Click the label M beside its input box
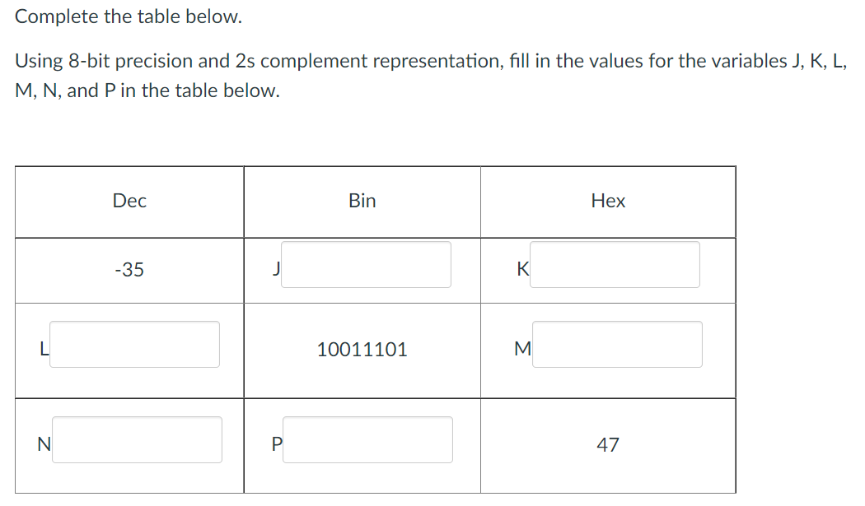 click(x=521, y=350)
